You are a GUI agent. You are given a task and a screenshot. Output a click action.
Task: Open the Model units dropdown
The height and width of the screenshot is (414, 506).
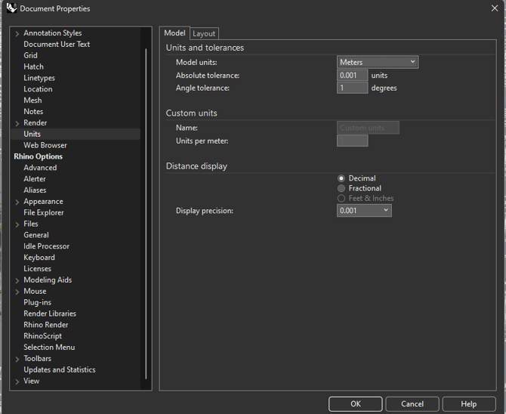tap(377, 62)
